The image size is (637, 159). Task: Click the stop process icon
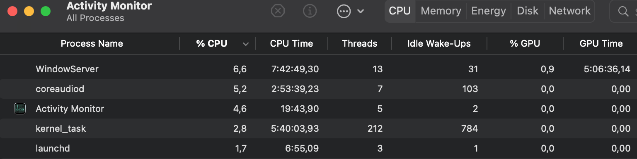tap(278, 11)
